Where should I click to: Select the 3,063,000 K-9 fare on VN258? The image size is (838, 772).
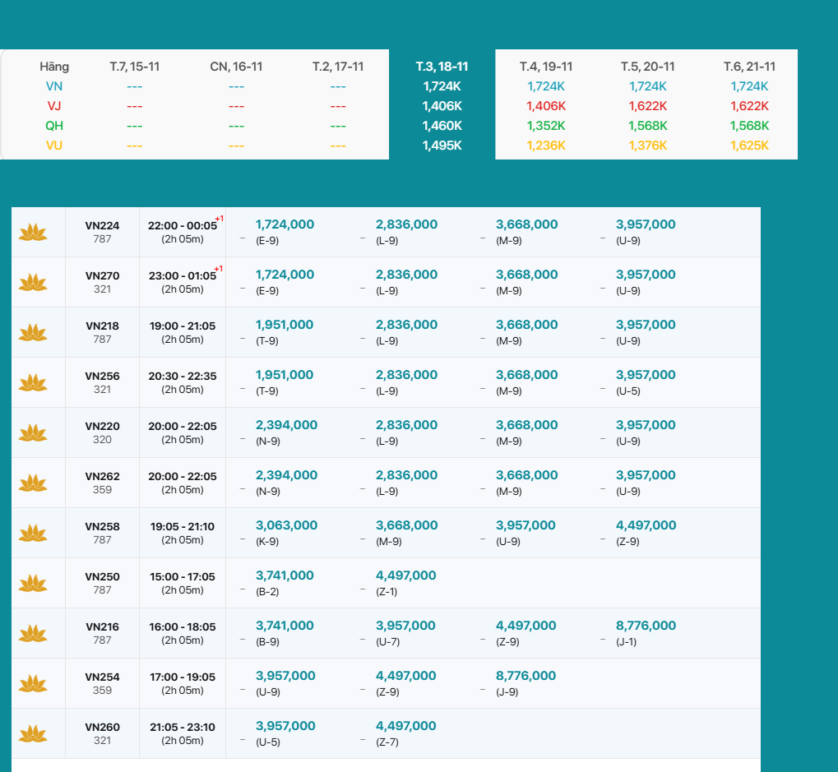286,525
